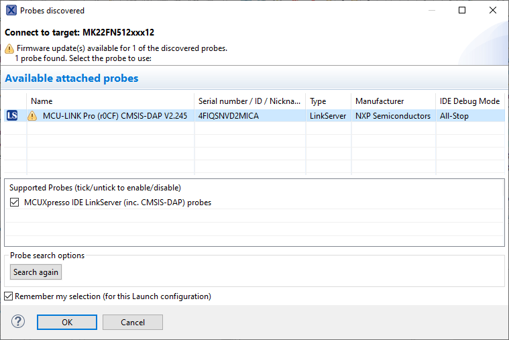Click the All-Stop debug mode cell
This screenshot has height=340, width=509.
455,115
